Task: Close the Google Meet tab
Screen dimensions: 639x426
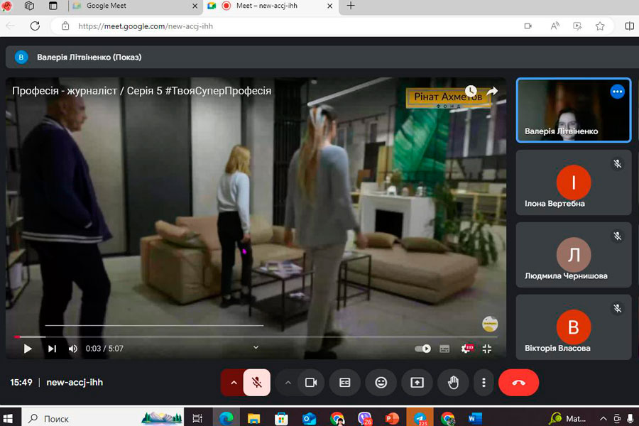Action: [x=195, y=6]
